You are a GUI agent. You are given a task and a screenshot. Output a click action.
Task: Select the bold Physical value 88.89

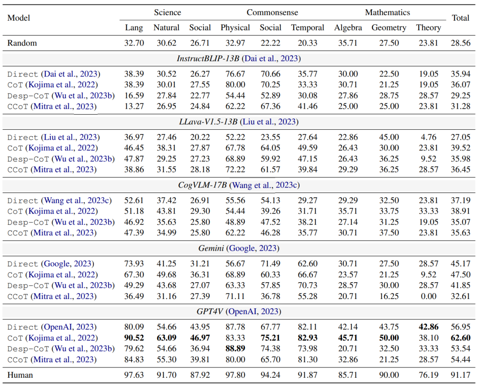pyautogui.click(x=235, y=349)
